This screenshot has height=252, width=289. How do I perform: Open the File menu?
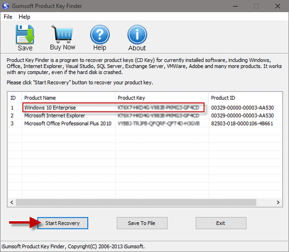click(8, 17)
